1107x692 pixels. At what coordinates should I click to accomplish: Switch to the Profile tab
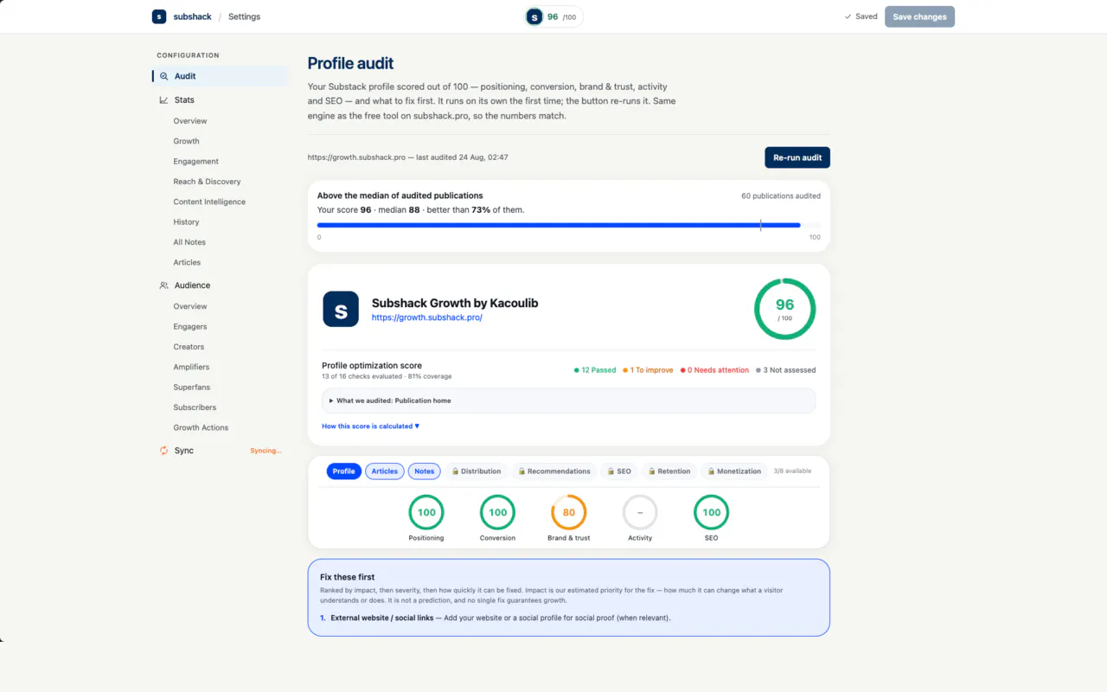[x=344, y=471]
